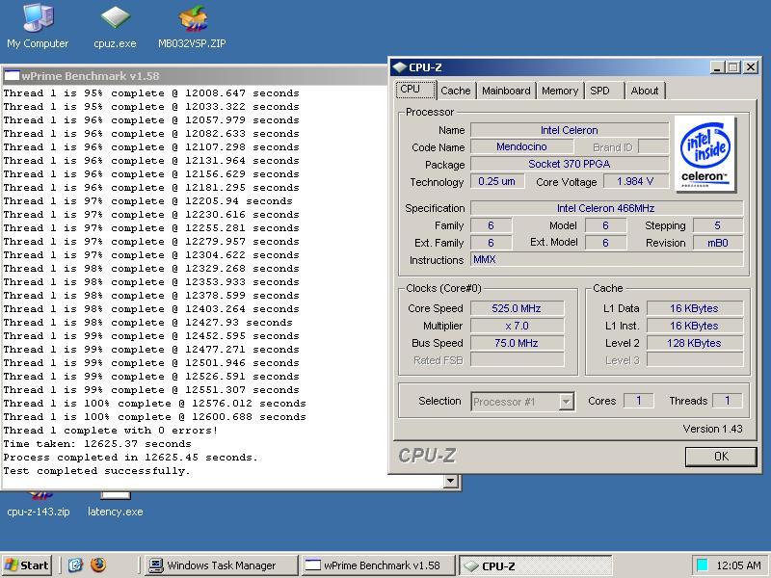Open the My Computer desktop icon

(38, 25)
